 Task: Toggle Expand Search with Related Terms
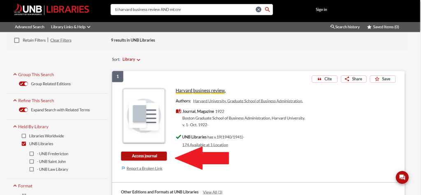23,110
